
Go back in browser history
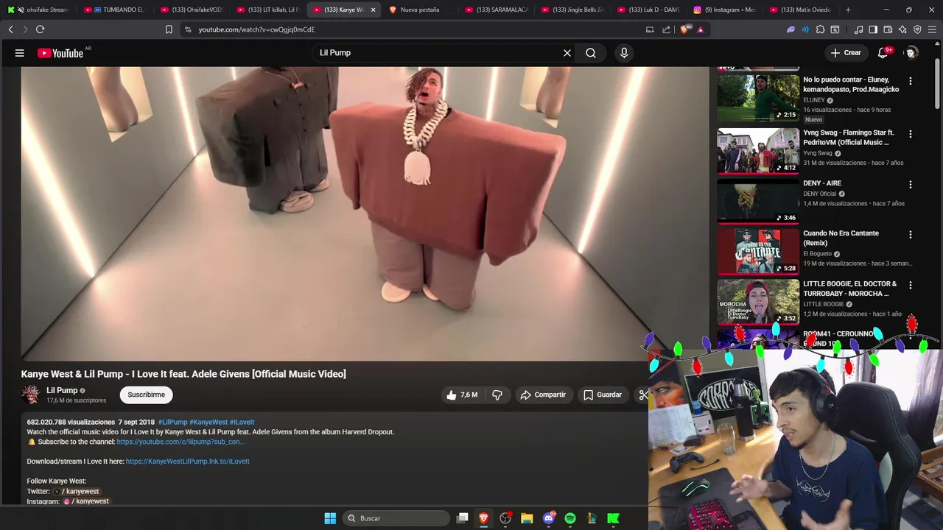pos(10,29)
